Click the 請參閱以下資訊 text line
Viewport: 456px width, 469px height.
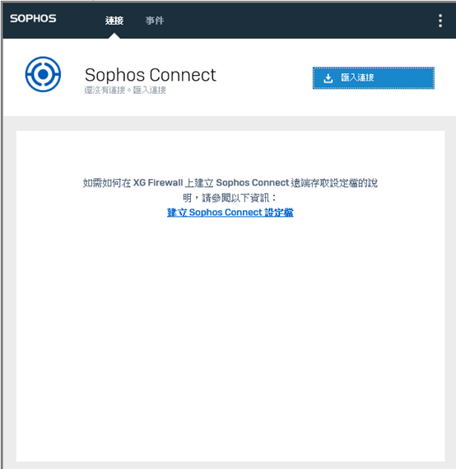[230, 198]
